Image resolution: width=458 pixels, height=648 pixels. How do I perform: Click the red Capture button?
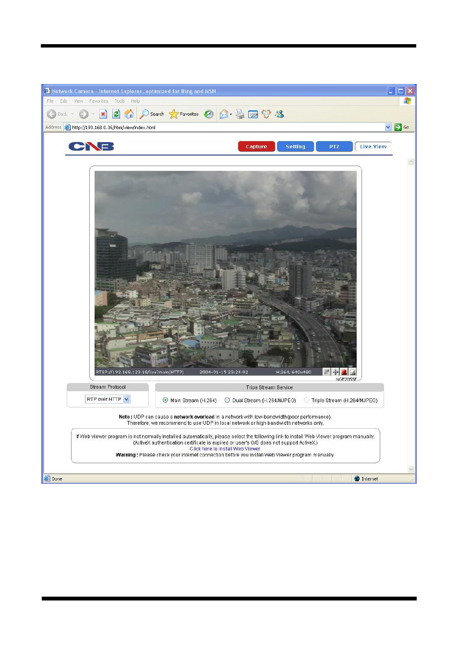pos(256,146)
